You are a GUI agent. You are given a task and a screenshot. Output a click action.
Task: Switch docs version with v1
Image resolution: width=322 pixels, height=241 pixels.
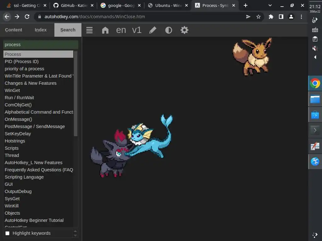click(x=137, y=30)
